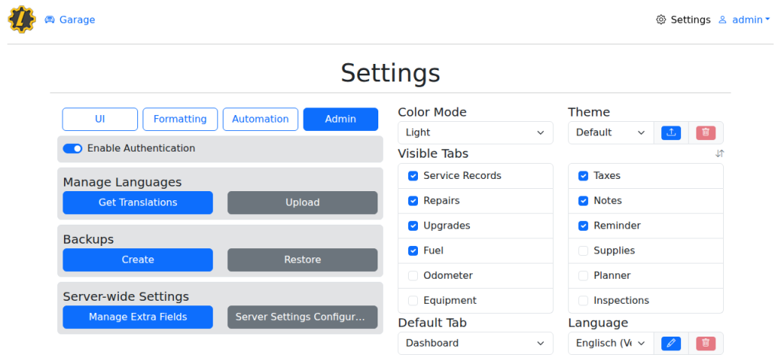The width and height of the screenshot is (781, 361).
Task: Open the admin user menu
Action: [x=744, y=20]
